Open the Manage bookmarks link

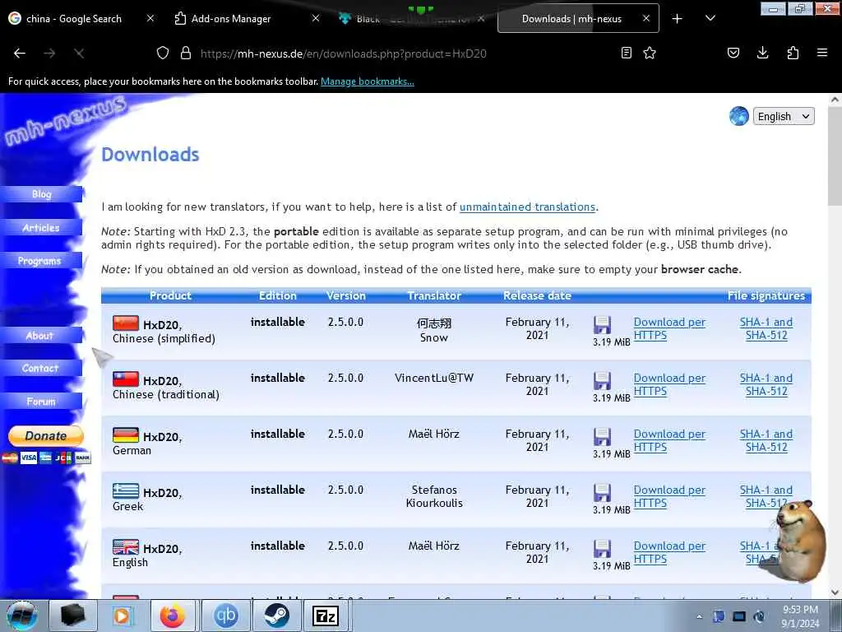pos(368,81)
